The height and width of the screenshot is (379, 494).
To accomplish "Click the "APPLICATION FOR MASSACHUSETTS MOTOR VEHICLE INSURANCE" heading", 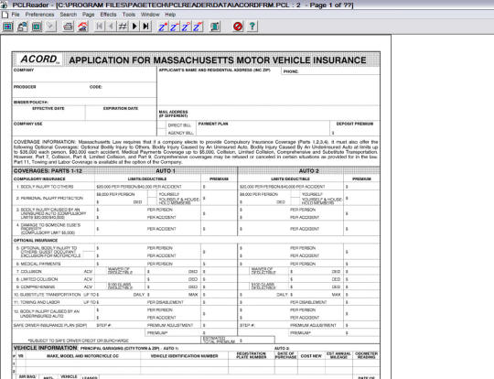I will coord(218,60).
